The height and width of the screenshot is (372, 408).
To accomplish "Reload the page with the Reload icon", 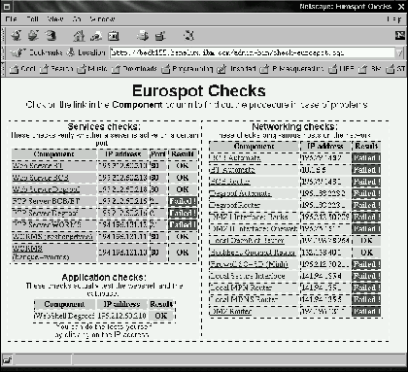I will coord(51,35).
